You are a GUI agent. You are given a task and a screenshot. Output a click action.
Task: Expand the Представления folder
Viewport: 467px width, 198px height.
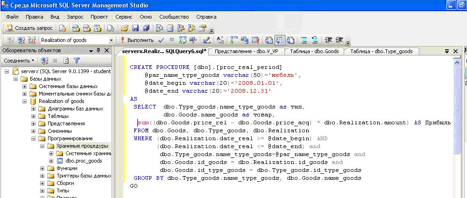(x=33, y=123)
